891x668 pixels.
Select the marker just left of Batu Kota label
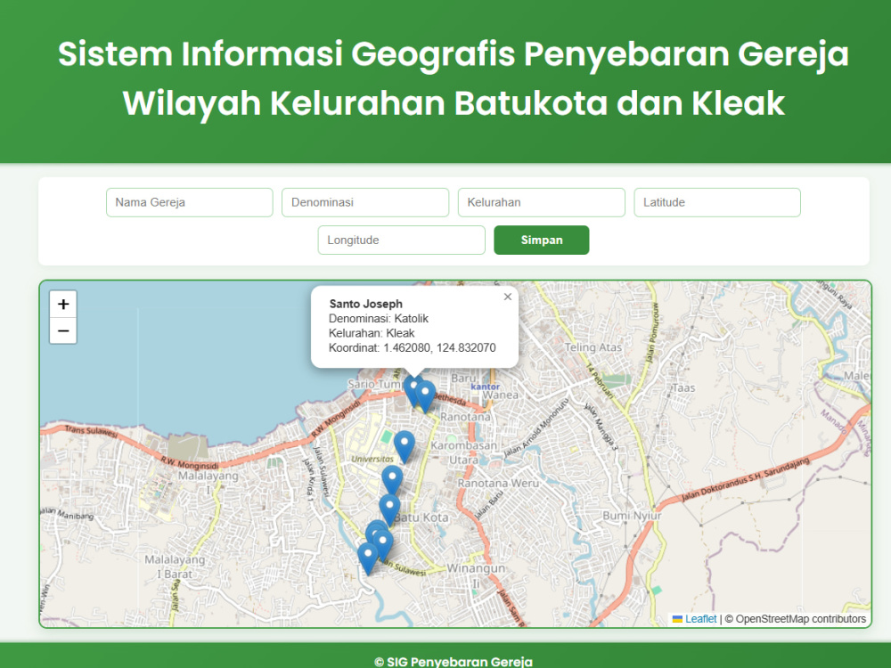coord(389,509)
